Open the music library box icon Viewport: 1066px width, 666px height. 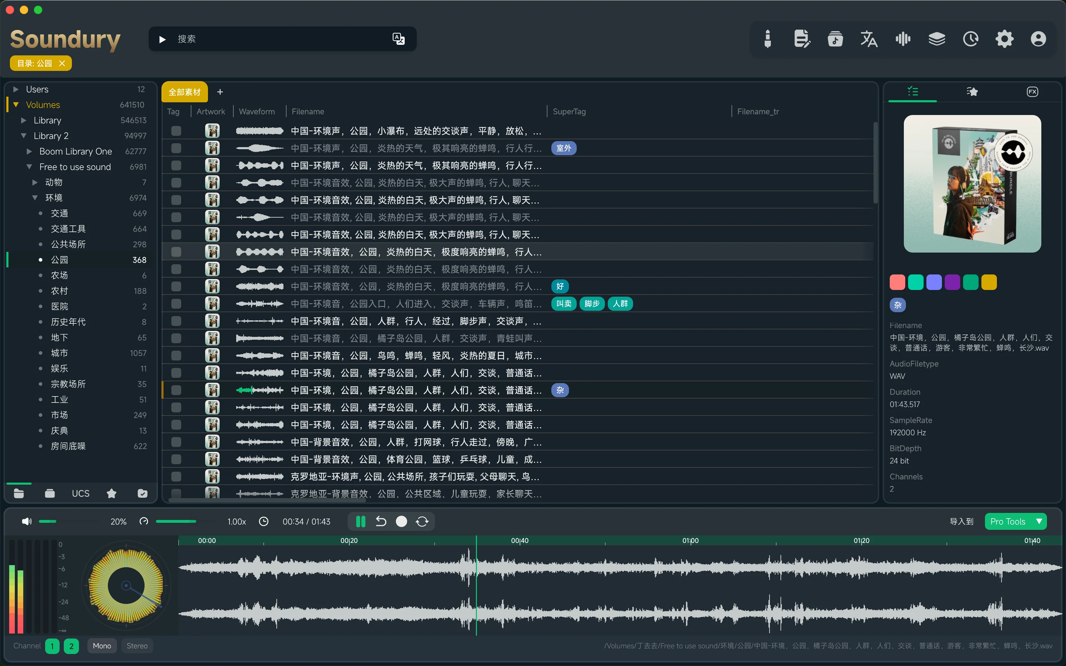click(x=835, y=39)
